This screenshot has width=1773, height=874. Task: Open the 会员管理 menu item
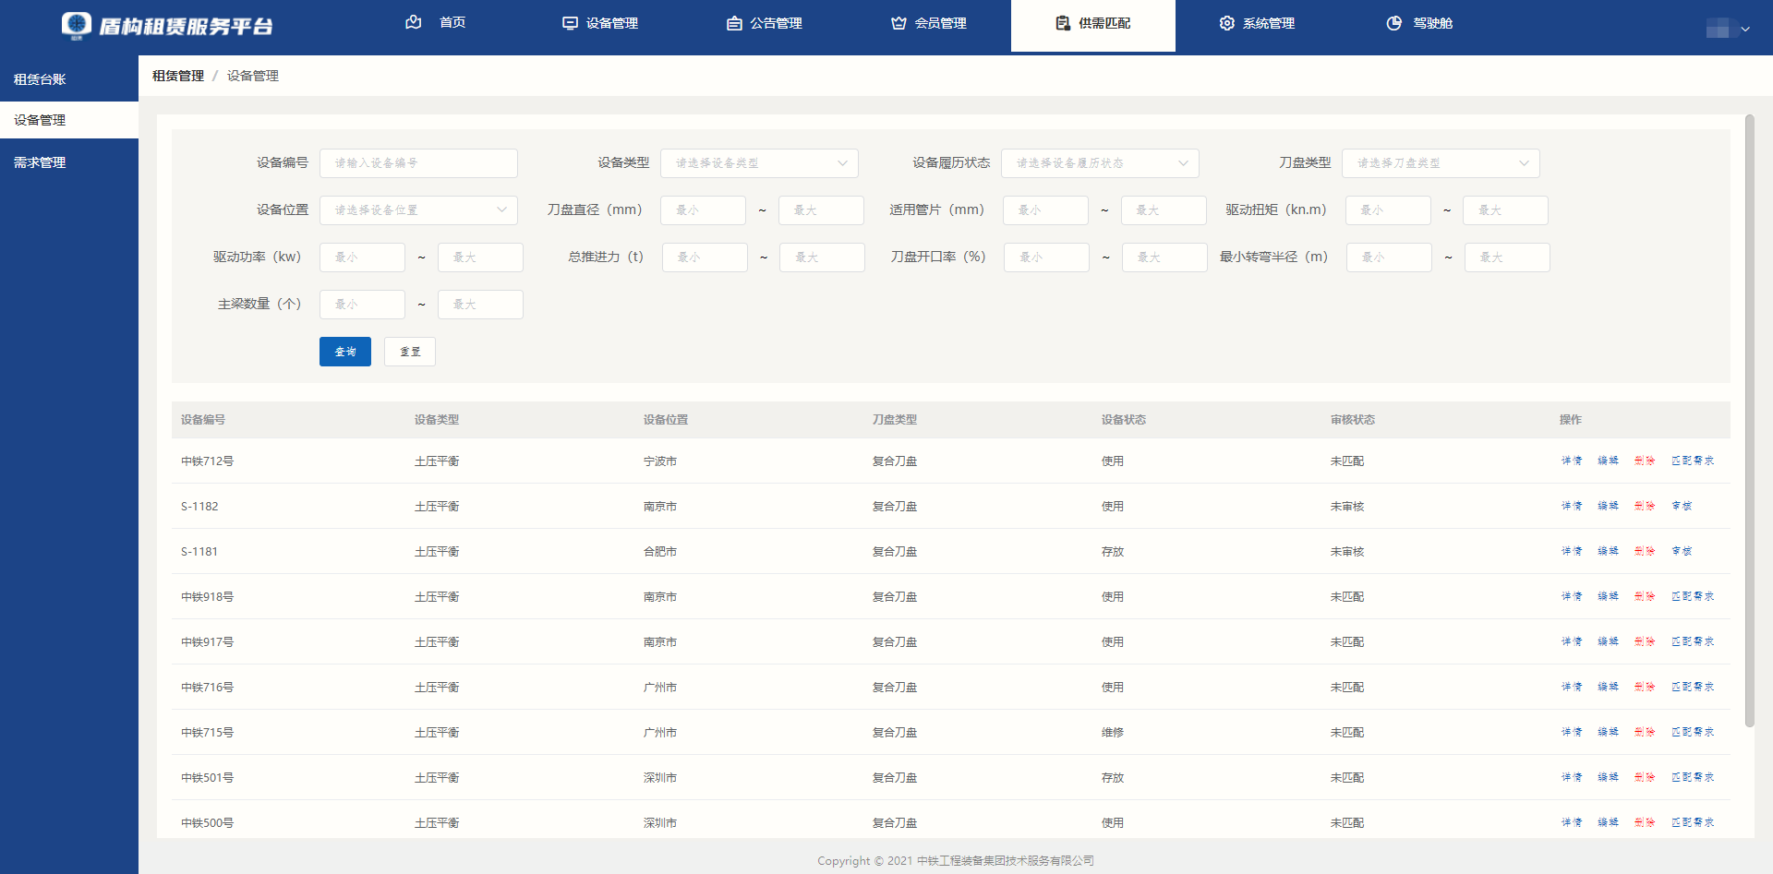coord(928,23)
